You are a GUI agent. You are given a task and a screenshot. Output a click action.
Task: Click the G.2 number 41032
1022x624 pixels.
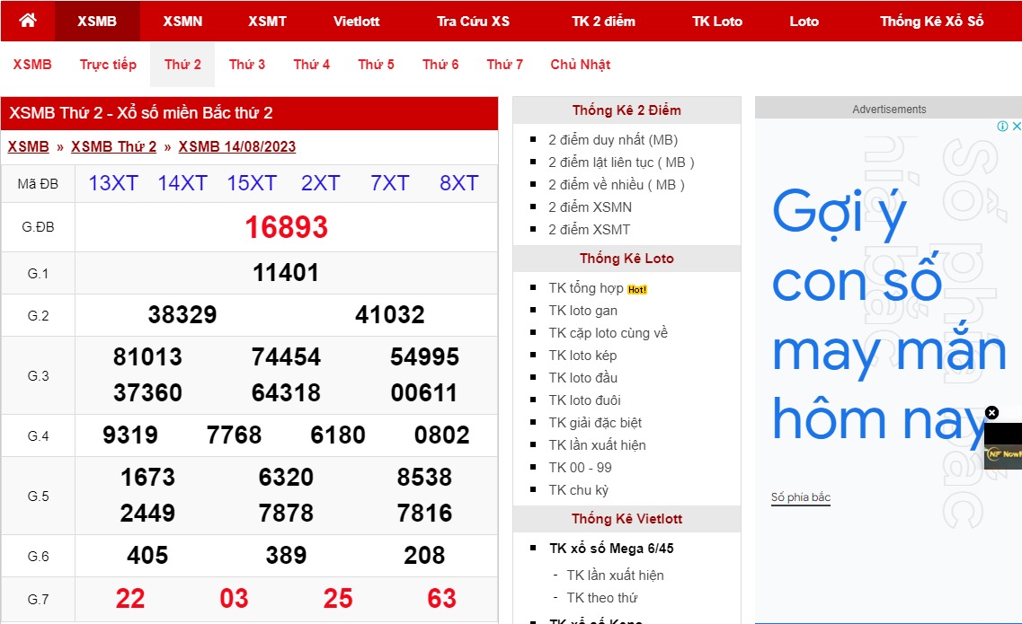coord(390,315)
